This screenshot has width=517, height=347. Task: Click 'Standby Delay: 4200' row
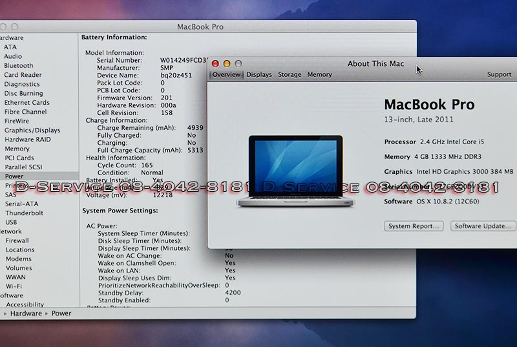(x=169, y=293)
